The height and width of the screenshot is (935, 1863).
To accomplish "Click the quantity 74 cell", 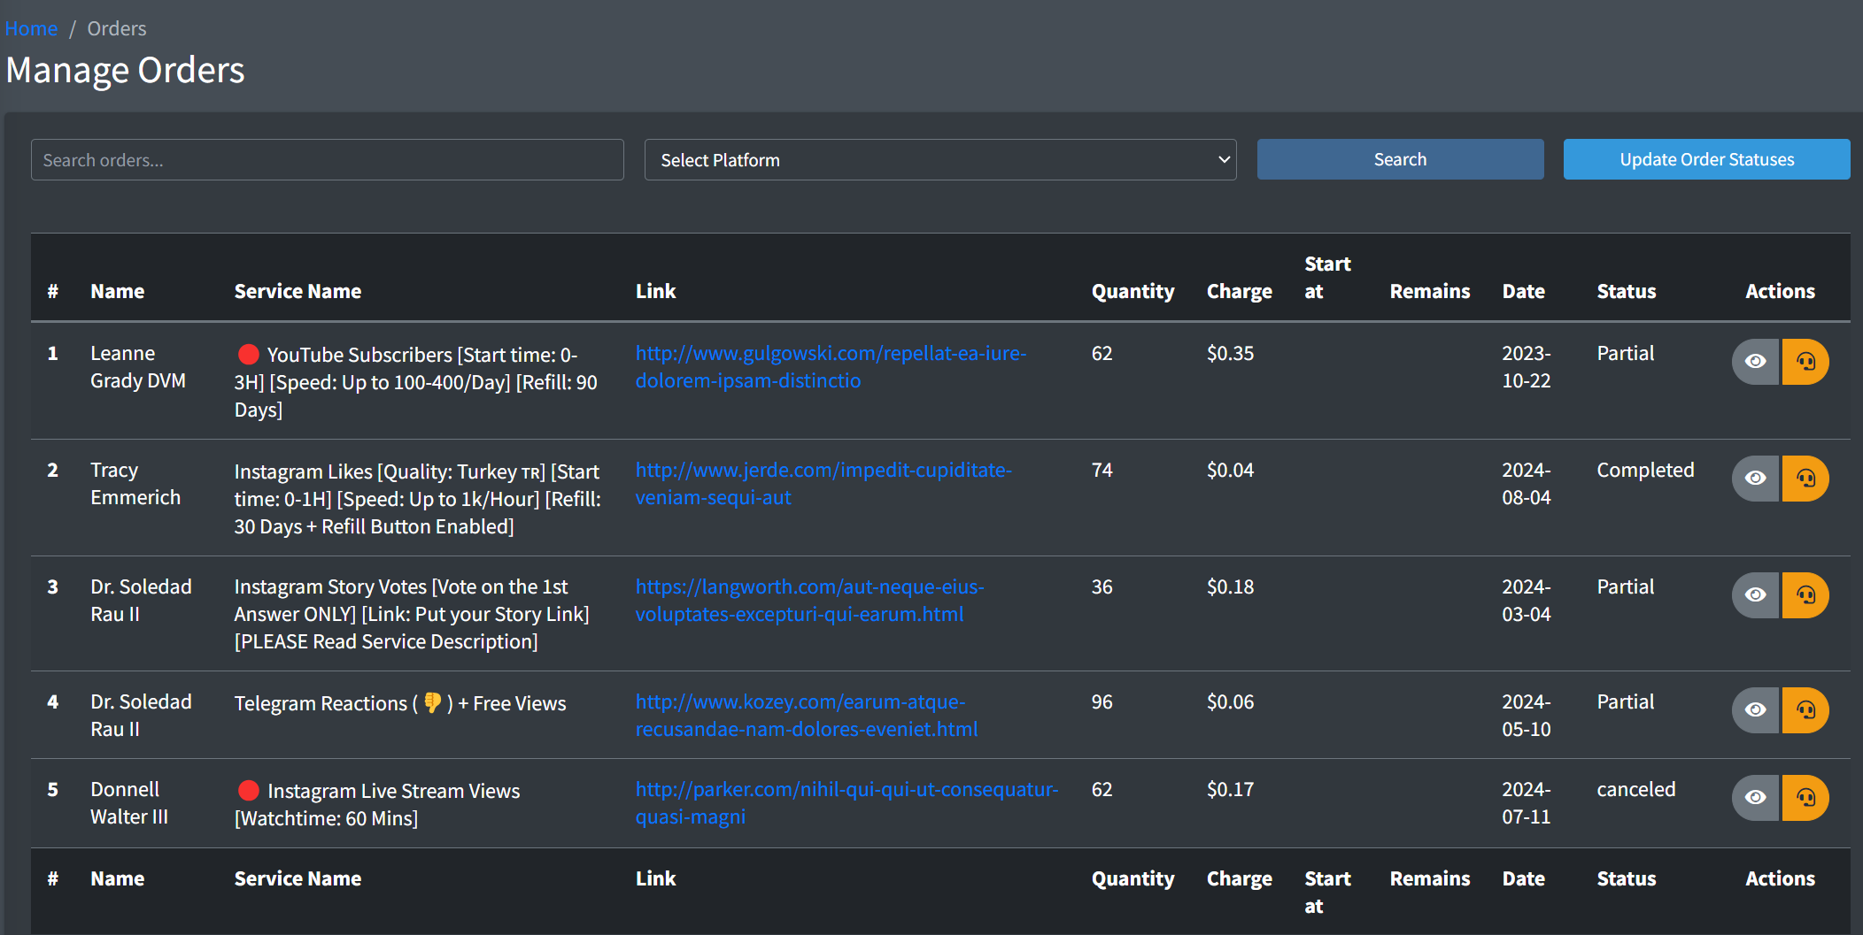I will pyautogui.click(x=1102, y=470).
